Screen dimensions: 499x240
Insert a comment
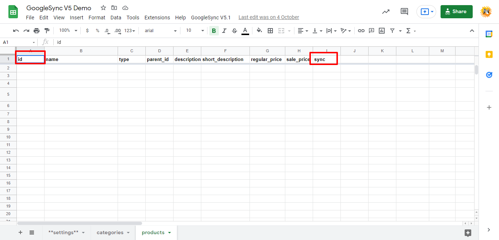[371, 31]
